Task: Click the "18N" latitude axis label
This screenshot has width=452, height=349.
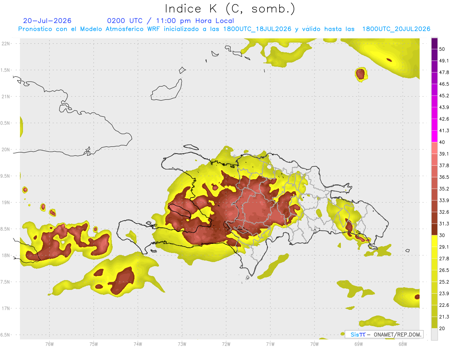Action: pyautogui.click(x=6, y=256)
